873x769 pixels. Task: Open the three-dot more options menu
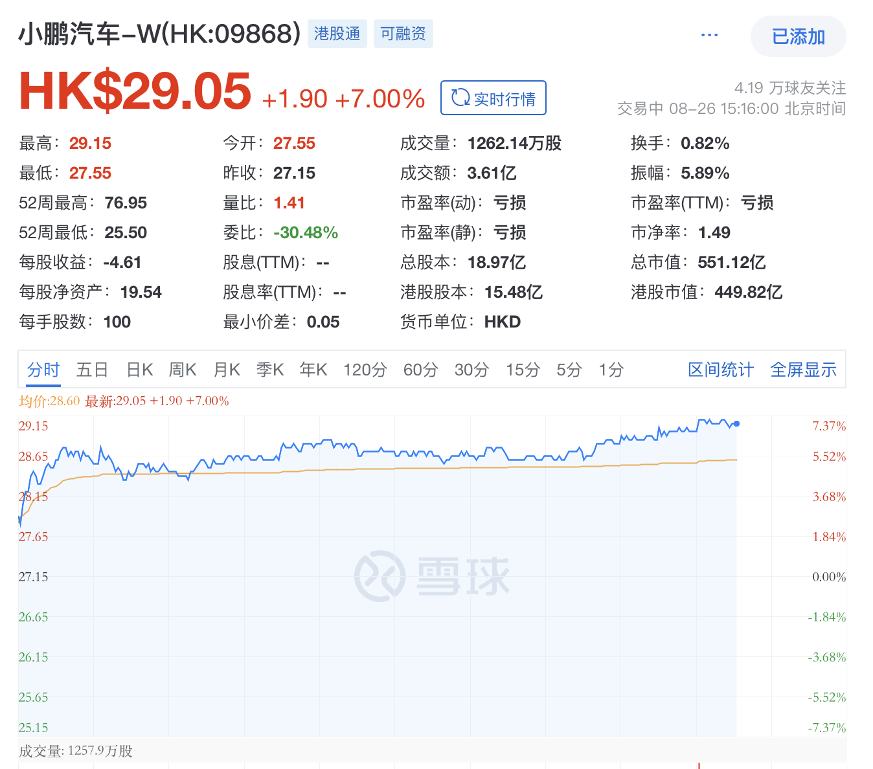click(710, 35)
